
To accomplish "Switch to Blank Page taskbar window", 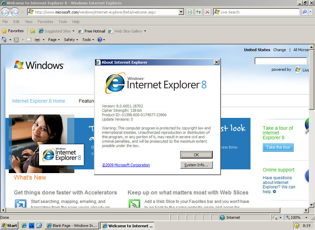I will [x=72, y=226].
